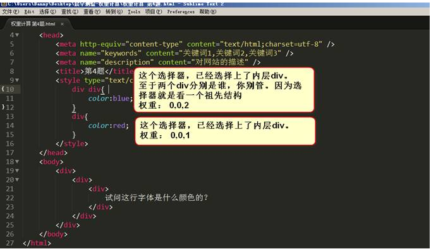
Task: Open the 项目(P) menu
Action: pos(154,11)
